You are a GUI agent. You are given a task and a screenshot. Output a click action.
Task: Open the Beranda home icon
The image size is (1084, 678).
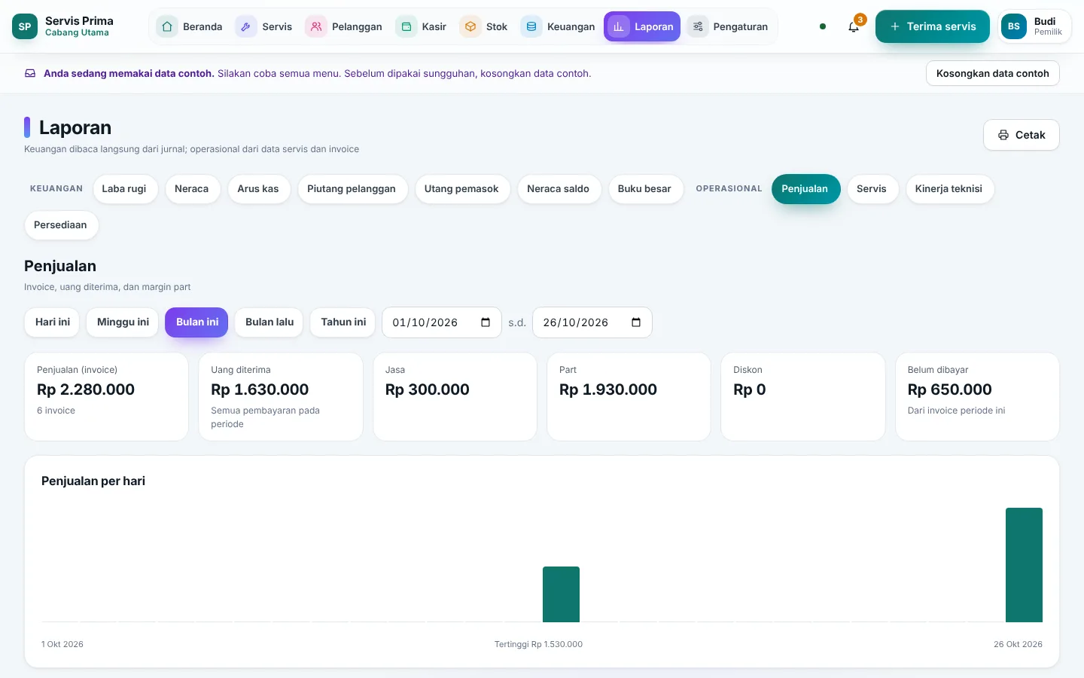click(x=167, y=26)
